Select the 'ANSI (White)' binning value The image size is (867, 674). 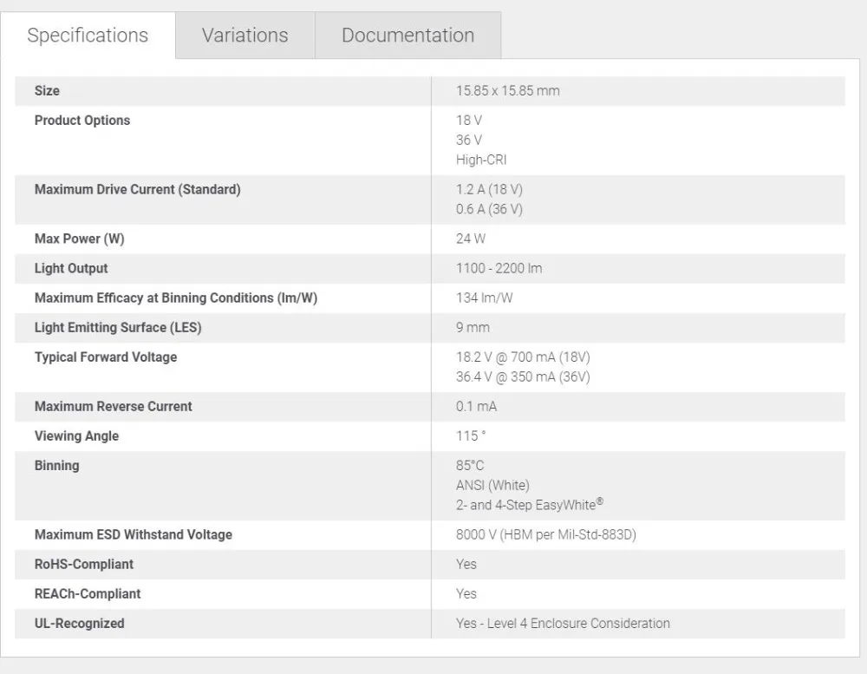[492, 485]
